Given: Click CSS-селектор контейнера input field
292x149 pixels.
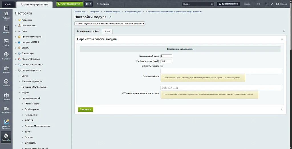Looking at the screenshot, I should click(x=221, y=88).
